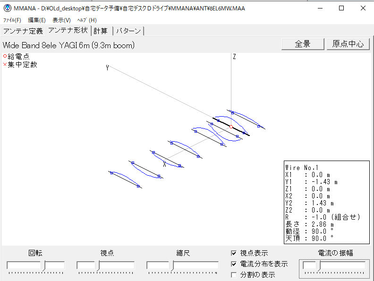374x281 pixels.
Task: Maximize the MMANA window
Action: [340, 8]
